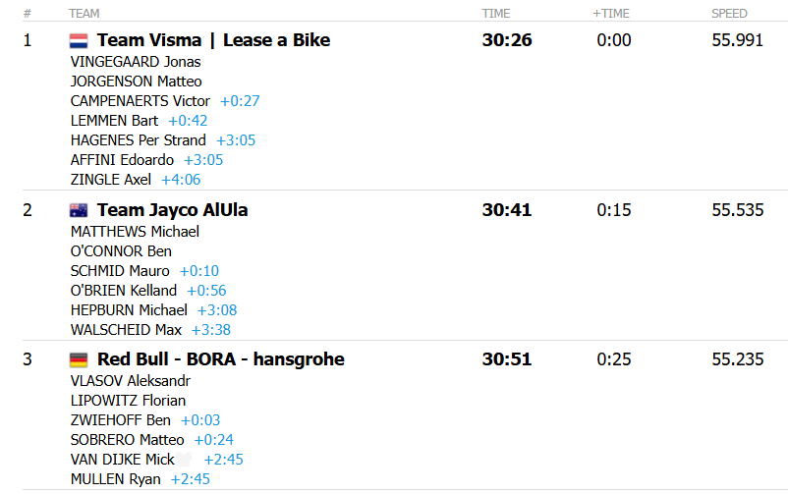Viewport: 788px width, 494px height.
Task: Sort by the SPEED column header
Action: 729,14
